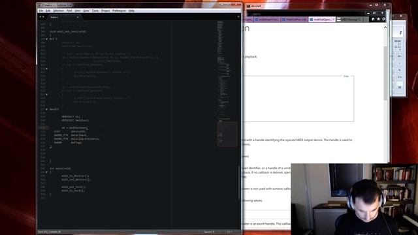
Task: Collapse the #endif line fold arrow
Action: pos(46,109)
